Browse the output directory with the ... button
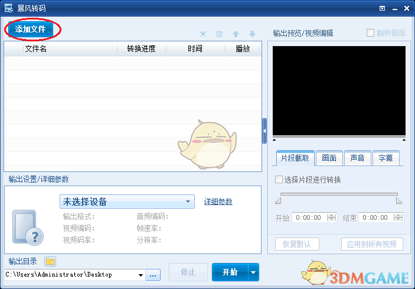The height and width of the screenshot is (289, 415). coord(153,275)
